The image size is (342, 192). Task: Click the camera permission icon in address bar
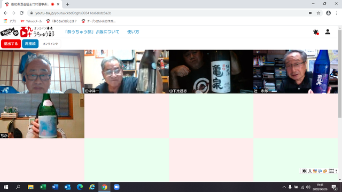click(x=310, y=13)
